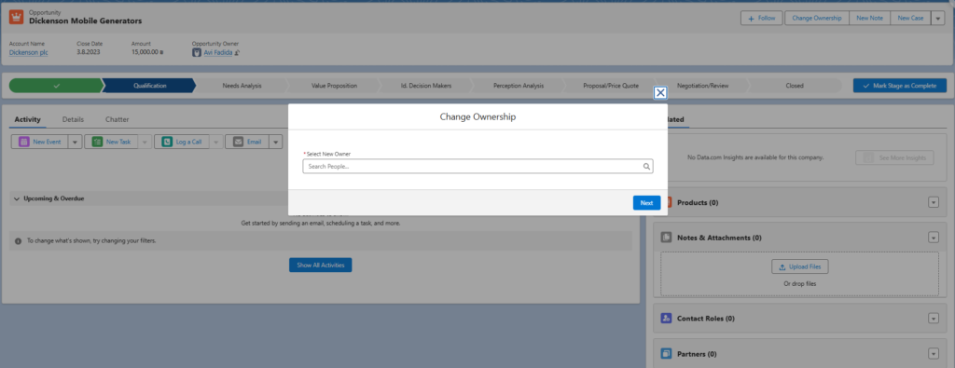Click the Close Date value 3.8.2023
Screen dimensions: 955x368
tap(89, 52)
